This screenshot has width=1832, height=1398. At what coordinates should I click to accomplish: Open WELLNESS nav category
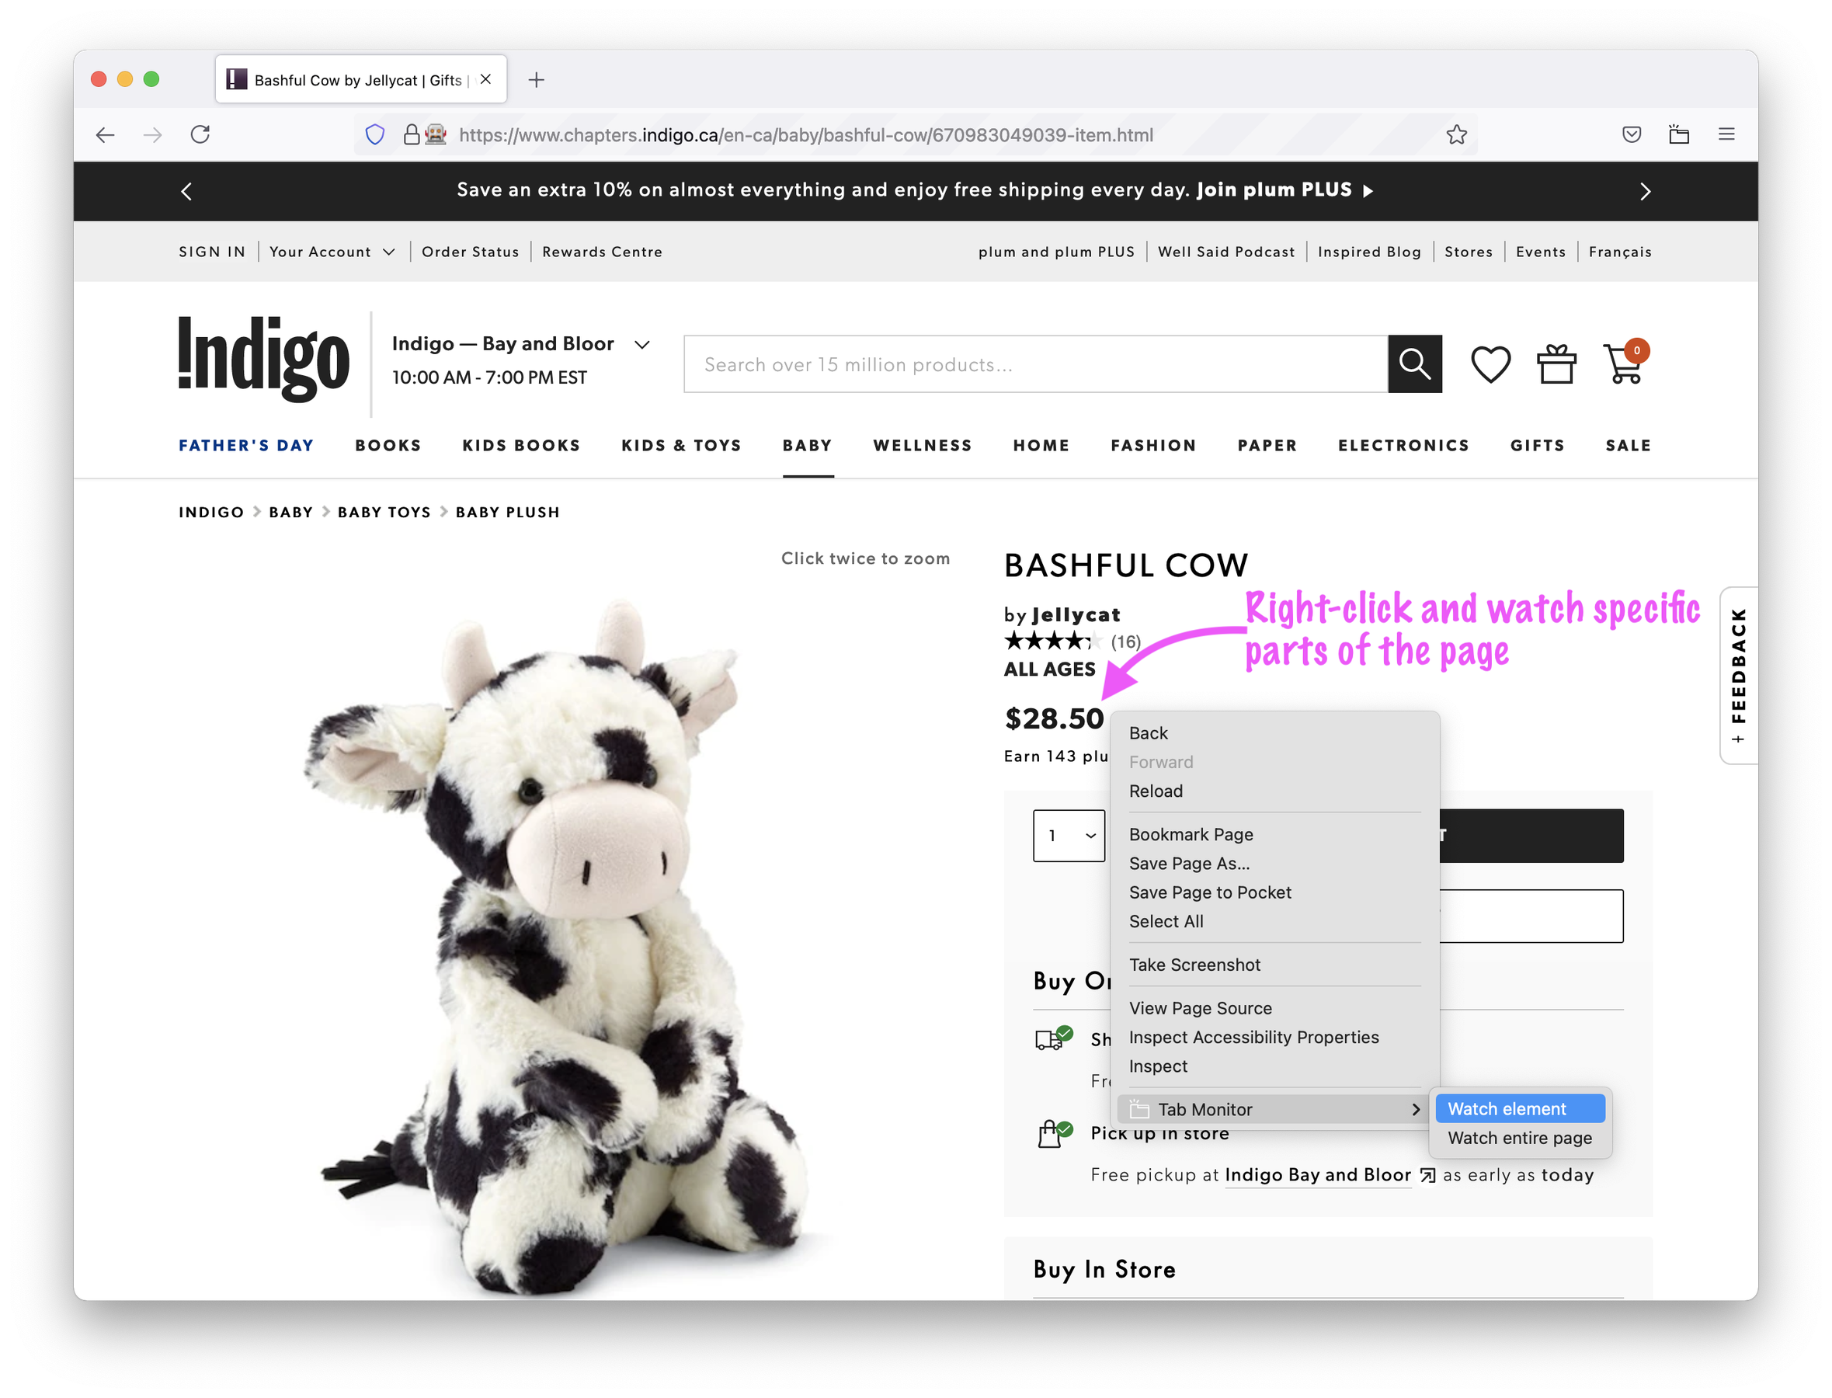(x=923, y=446)
